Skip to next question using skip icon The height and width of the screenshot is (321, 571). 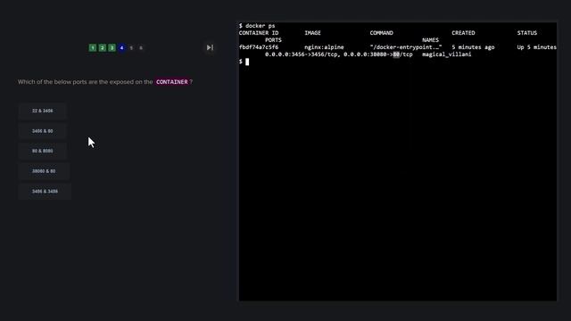pyautogui.click(x=210, y=47)
